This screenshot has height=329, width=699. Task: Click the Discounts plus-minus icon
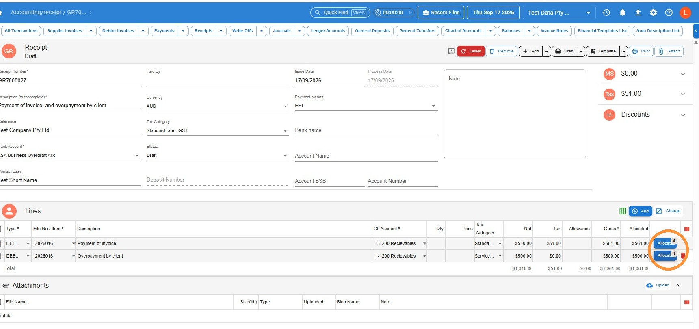tap(609, 115)
